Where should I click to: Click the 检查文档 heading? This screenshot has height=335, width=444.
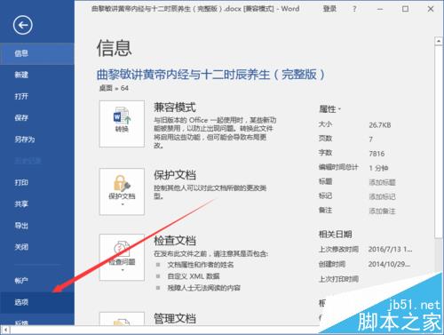click(x=175, y=241)
